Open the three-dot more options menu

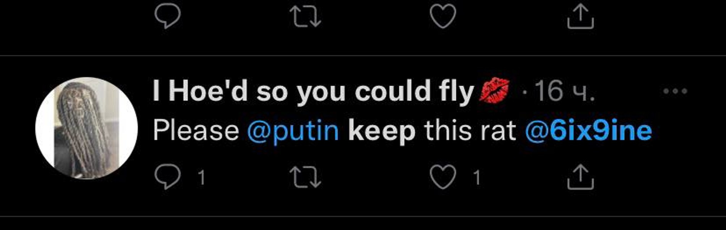tap(675, 91)
